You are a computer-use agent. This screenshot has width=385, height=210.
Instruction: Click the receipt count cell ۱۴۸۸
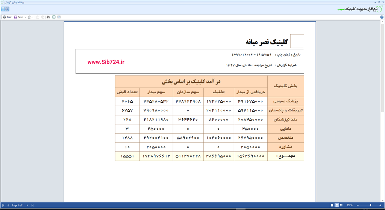(127, 138)
